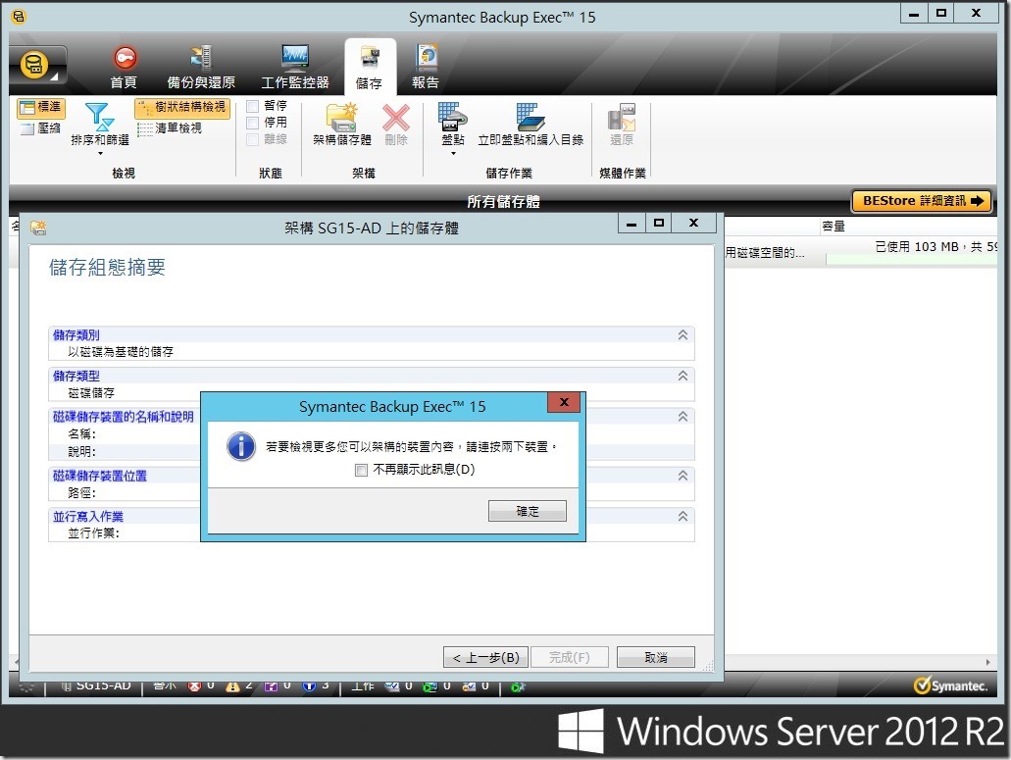1011x760 pixels.
Task: Toggle the 離線 (Offline) checkbox
Action: coord(253,139)
